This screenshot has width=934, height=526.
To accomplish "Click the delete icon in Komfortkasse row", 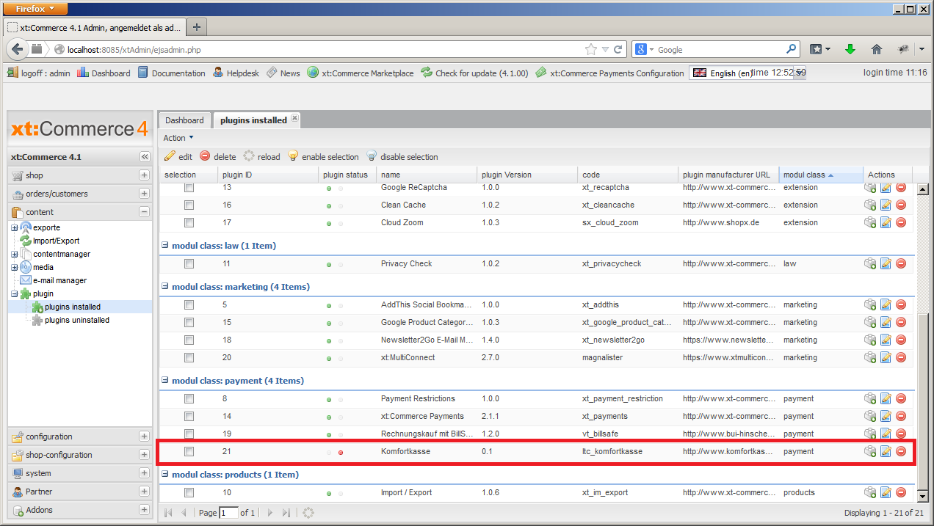I will point(901,451).
